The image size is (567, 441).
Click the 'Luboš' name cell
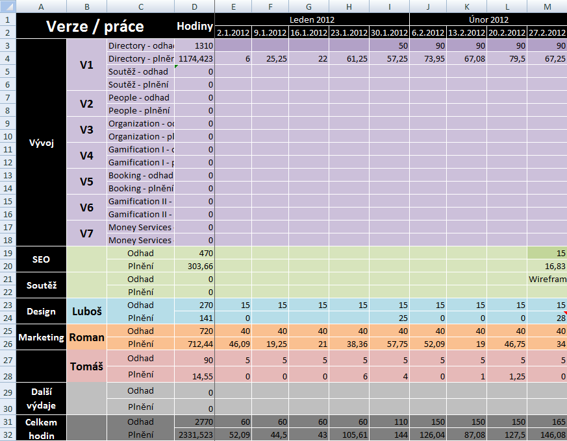coord(87,311)
